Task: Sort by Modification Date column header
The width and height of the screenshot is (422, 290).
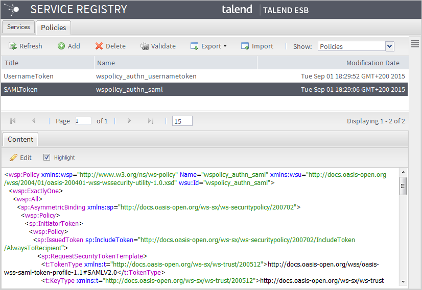Action: pos(333,63)
